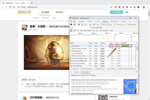Bookmark this page with the star icon
This screenshot has width=150, height=100.
pos(111,7)
